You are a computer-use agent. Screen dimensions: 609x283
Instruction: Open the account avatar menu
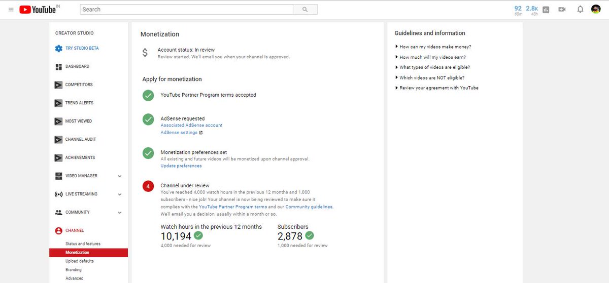pyautogui.click(x=596, y=9)
